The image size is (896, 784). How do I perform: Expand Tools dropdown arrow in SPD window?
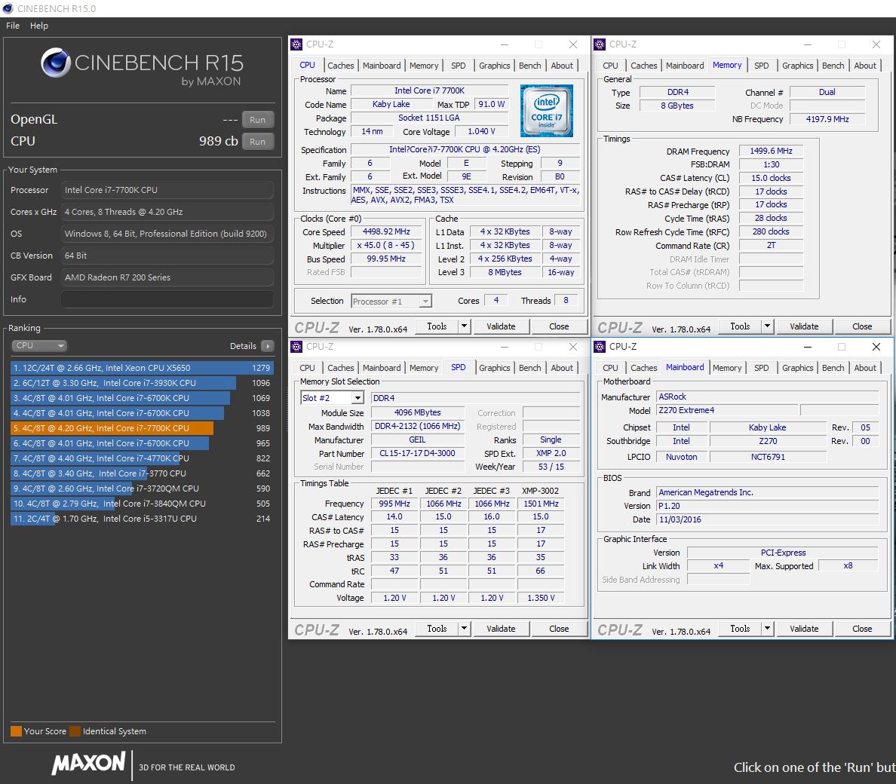(464, 629)
